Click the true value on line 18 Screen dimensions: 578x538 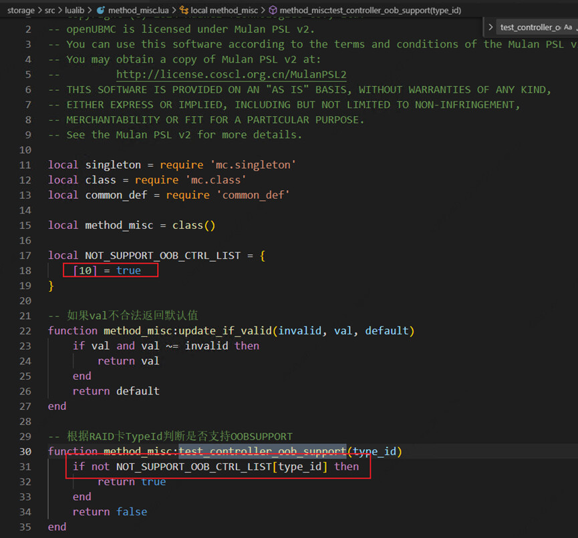[128, 270]
